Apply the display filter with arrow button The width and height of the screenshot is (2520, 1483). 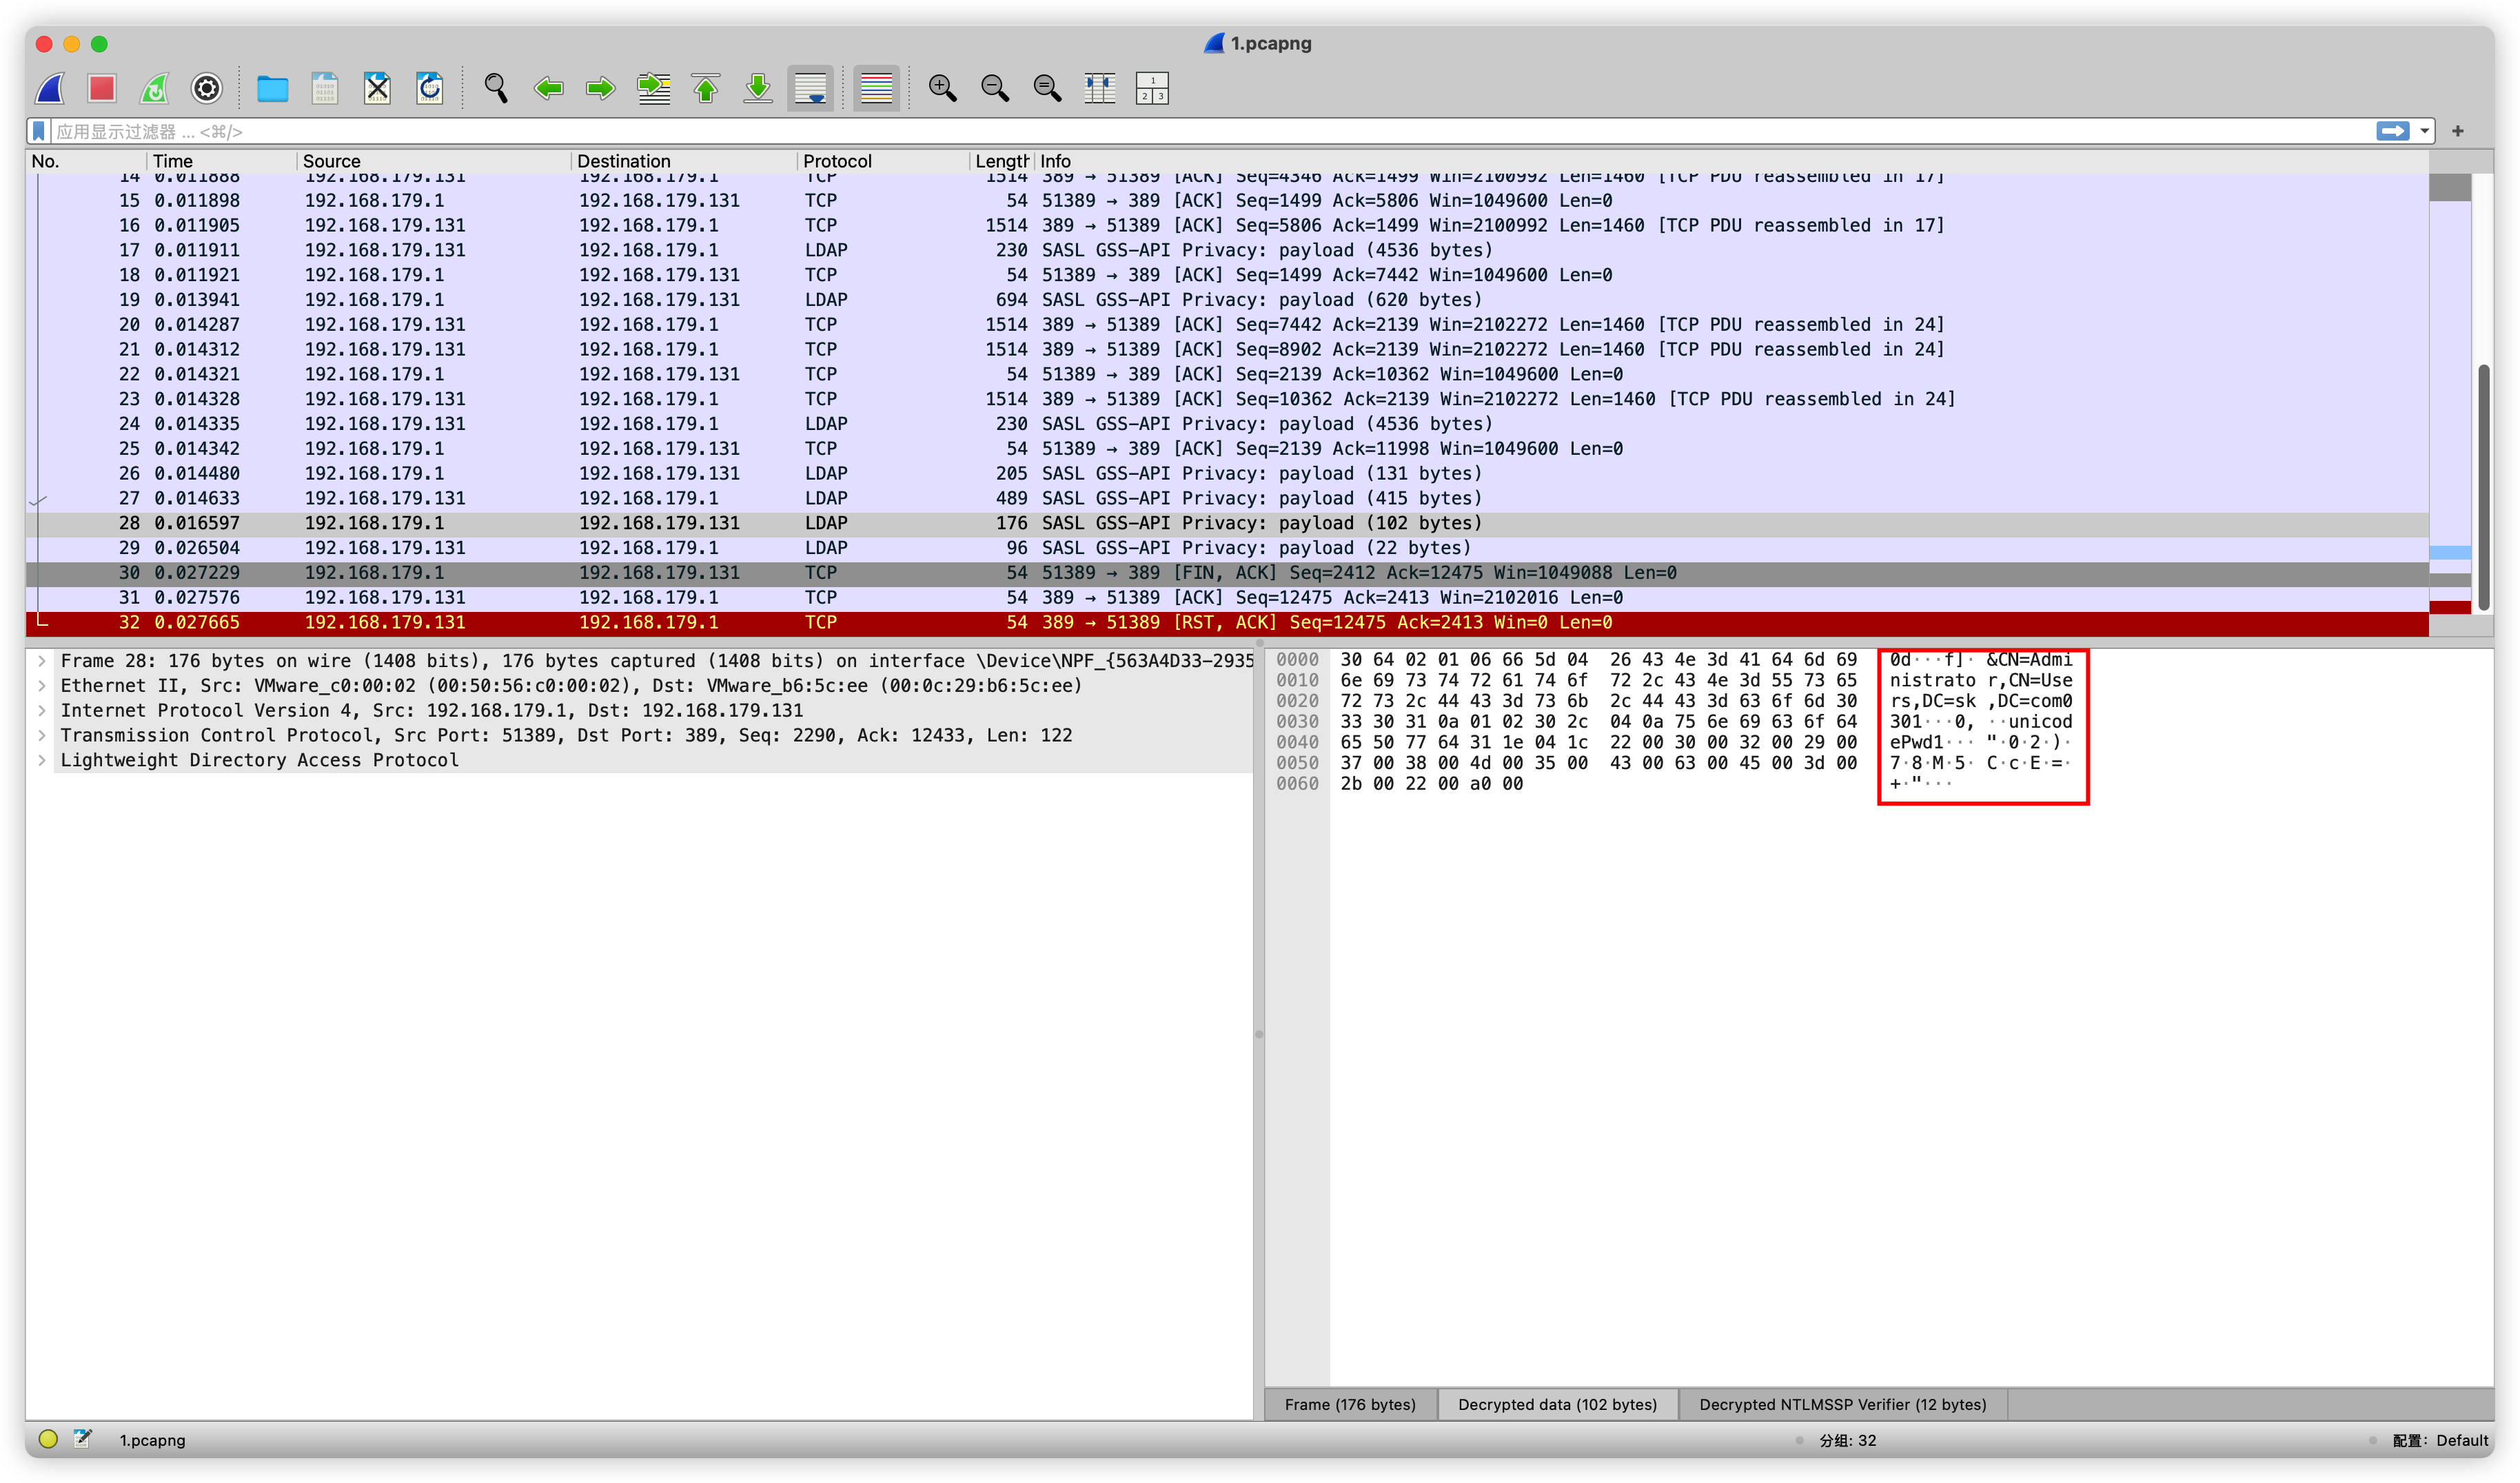pos(2392,131)
